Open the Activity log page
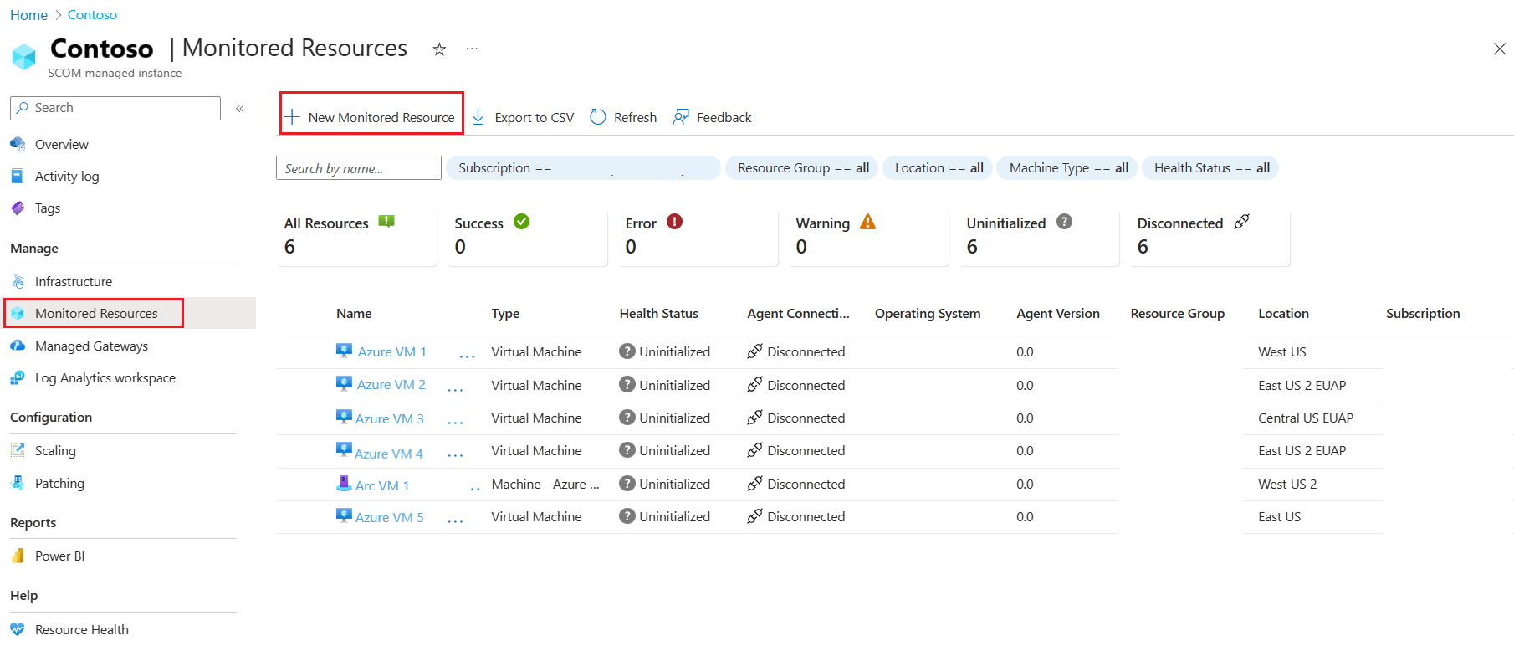 pos(67,176)
